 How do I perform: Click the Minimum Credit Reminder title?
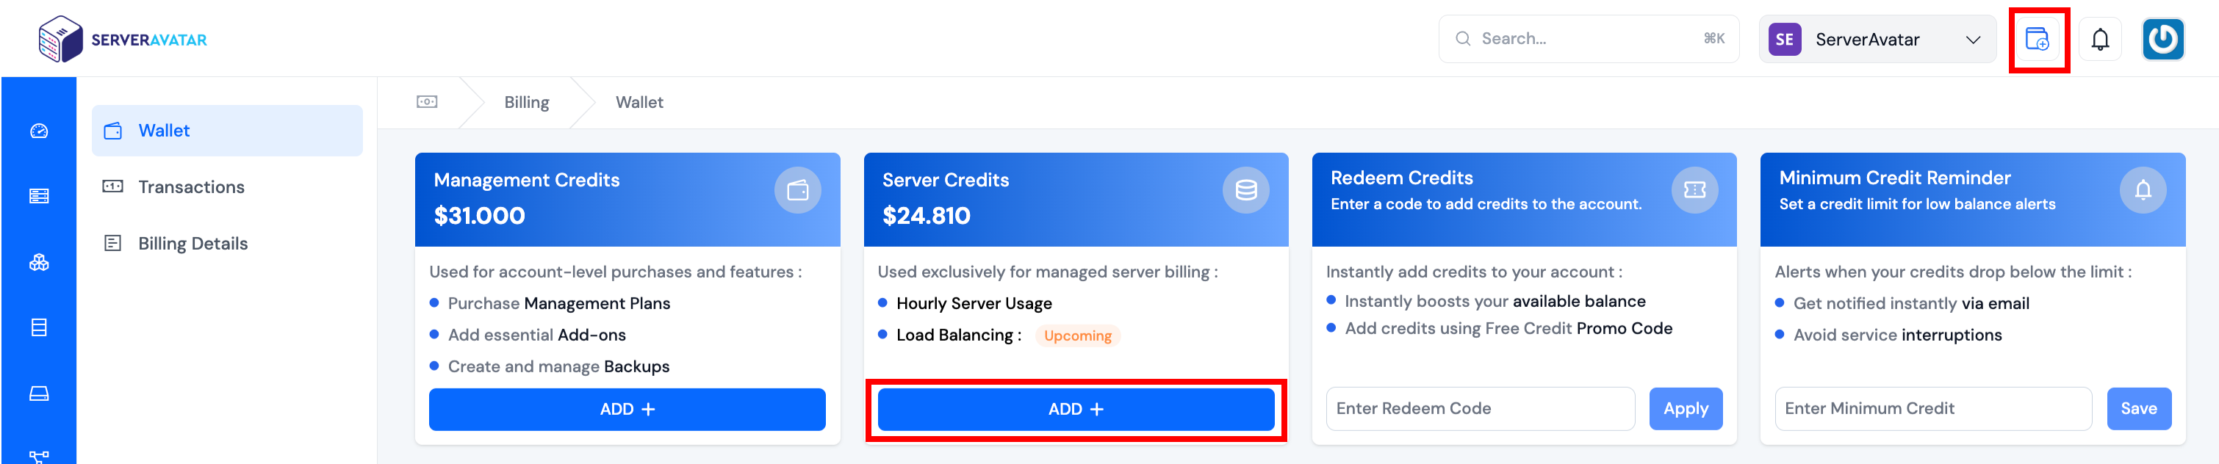tap(1894, 178)
